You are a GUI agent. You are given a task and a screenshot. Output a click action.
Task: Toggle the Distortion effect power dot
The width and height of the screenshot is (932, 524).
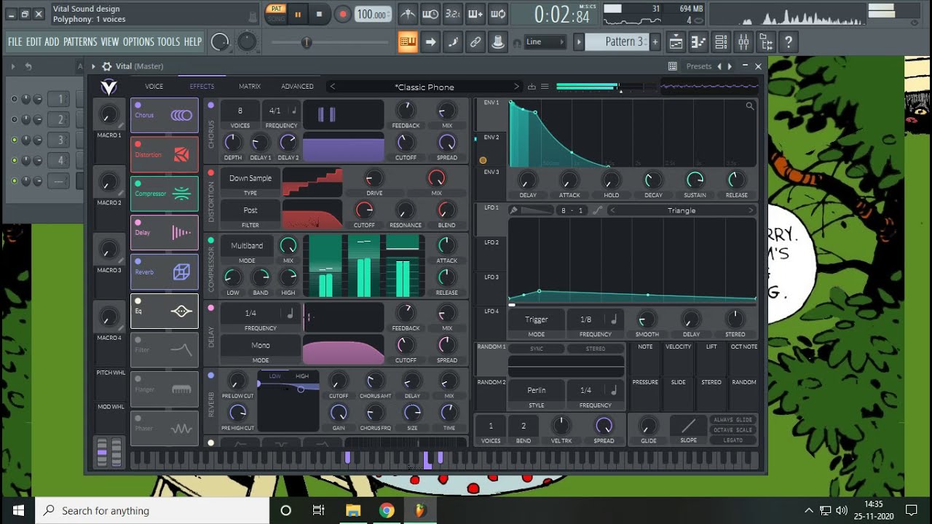(x=138, y=145)
